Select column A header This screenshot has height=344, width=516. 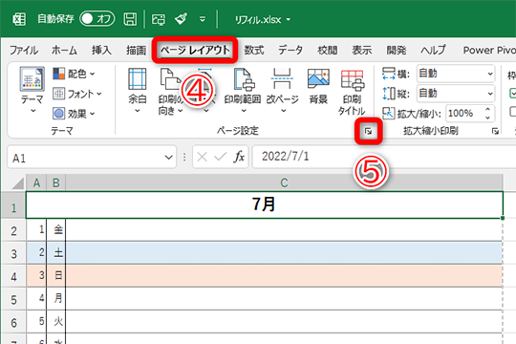pyautogui.click(x=36, y=183)
